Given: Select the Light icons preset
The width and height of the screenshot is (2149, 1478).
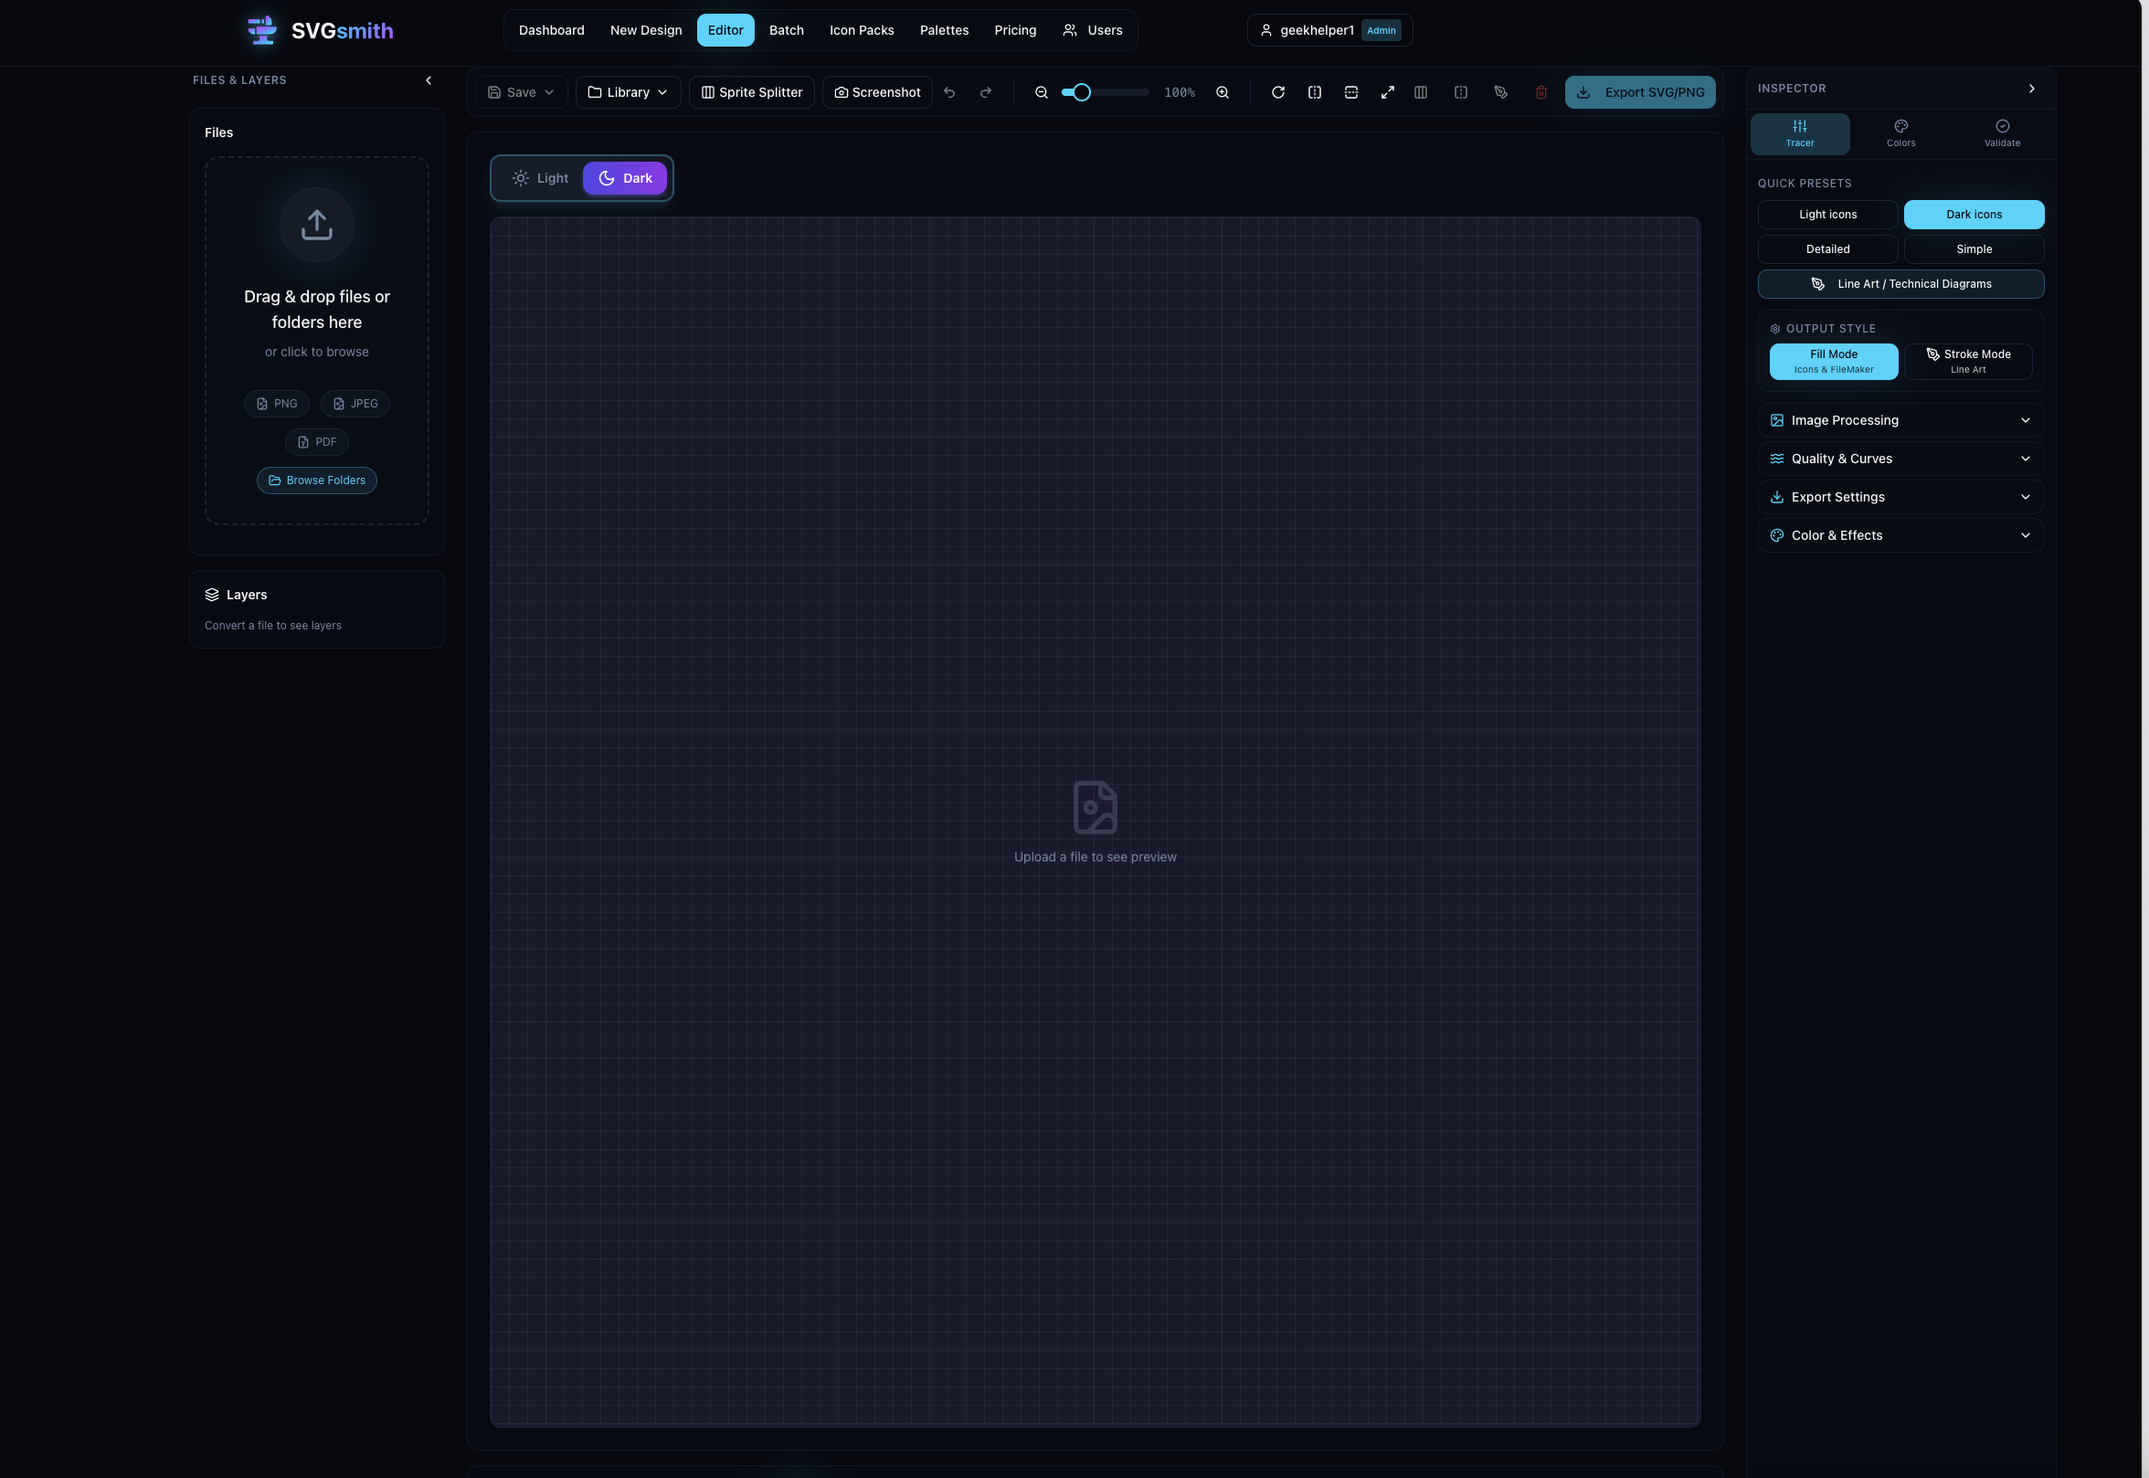Looking at the screenshot, I should click(x=1827, y=215).
